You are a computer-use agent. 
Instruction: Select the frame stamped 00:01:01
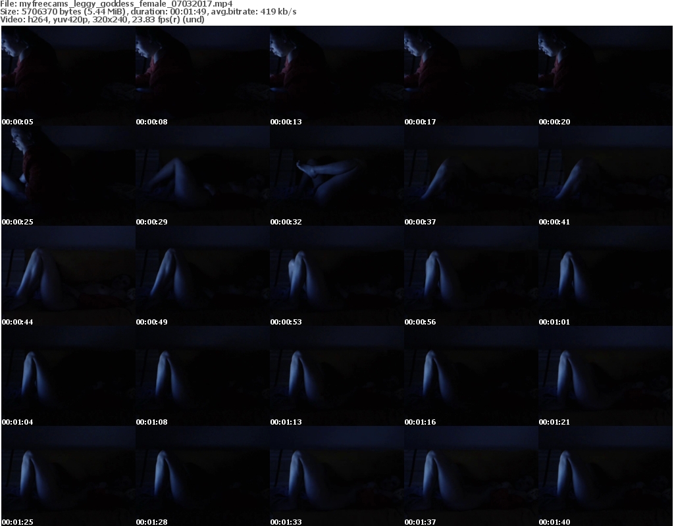point(606,276)
